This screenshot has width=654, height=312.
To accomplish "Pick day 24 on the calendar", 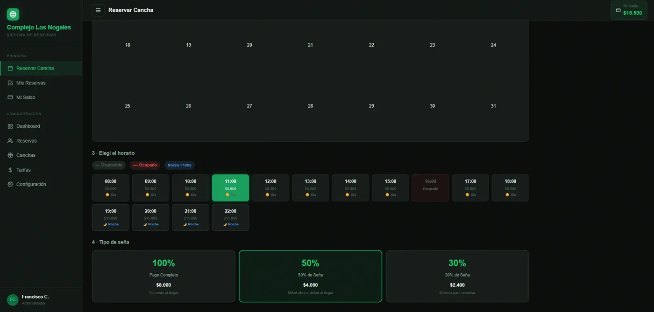I will 493,45.
